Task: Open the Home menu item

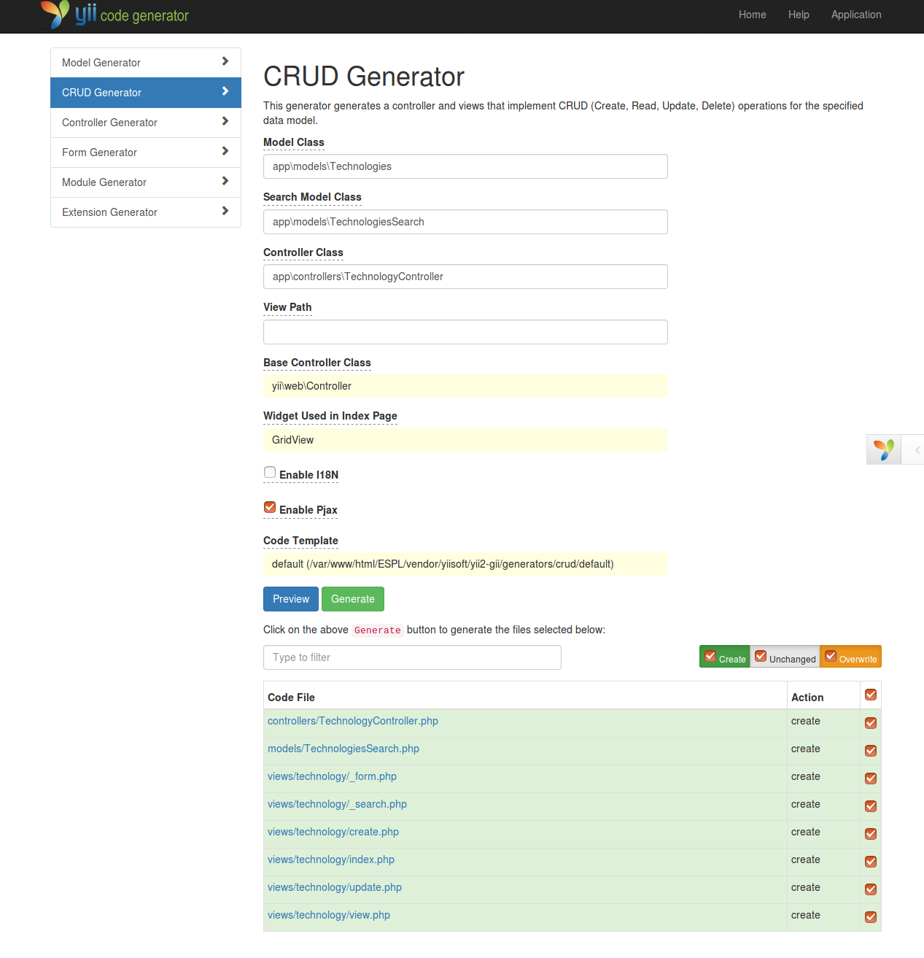Action: coord(752,15)
